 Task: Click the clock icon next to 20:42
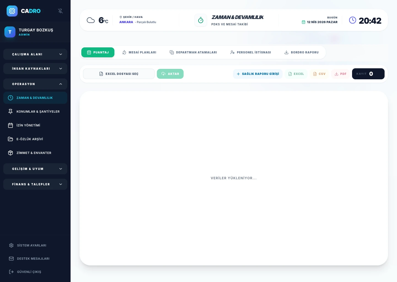click(x=353, y=20)
